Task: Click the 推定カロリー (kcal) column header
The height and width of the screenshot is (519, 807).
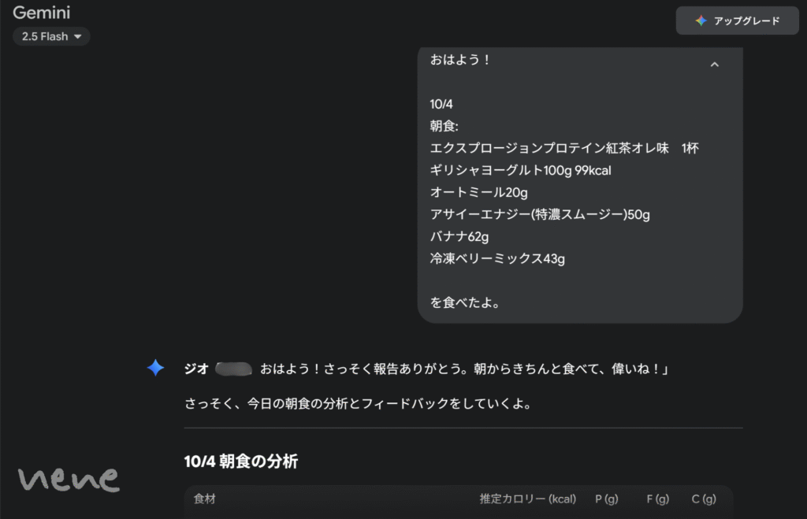Action: click(527, 499)
